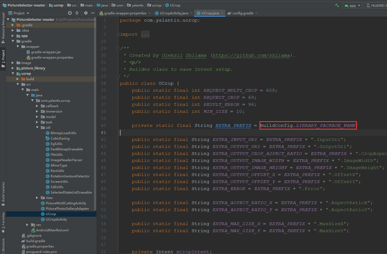
Task: Open the github.com/shliama link in comment
Action: tap(251, 55)
